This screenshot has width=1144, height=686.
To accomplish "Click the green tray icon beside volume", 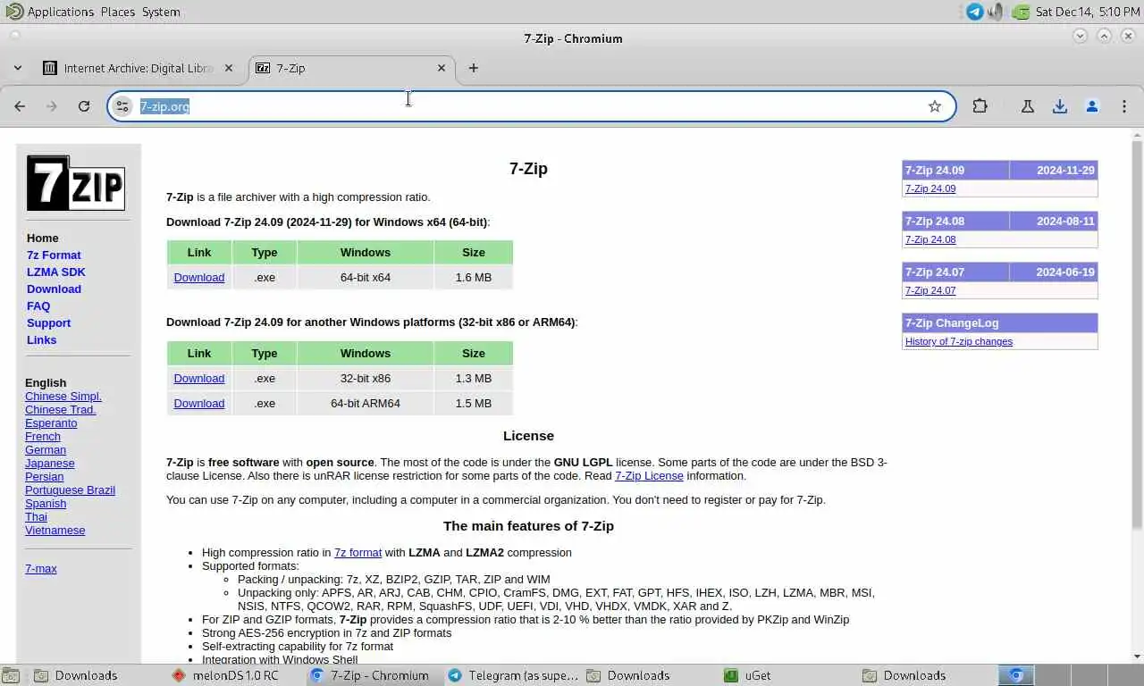I will 1021,12.
